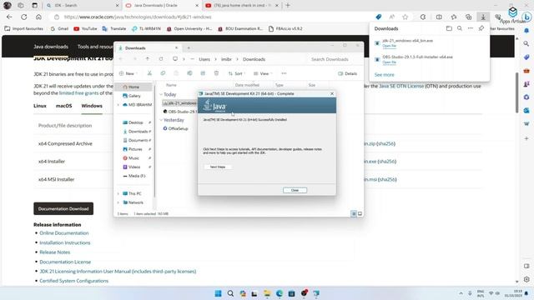This screenshot has height=300, width=534.
Task: Open See more ellipsis in File Explorer toolbar
Action: coord(284,73)
